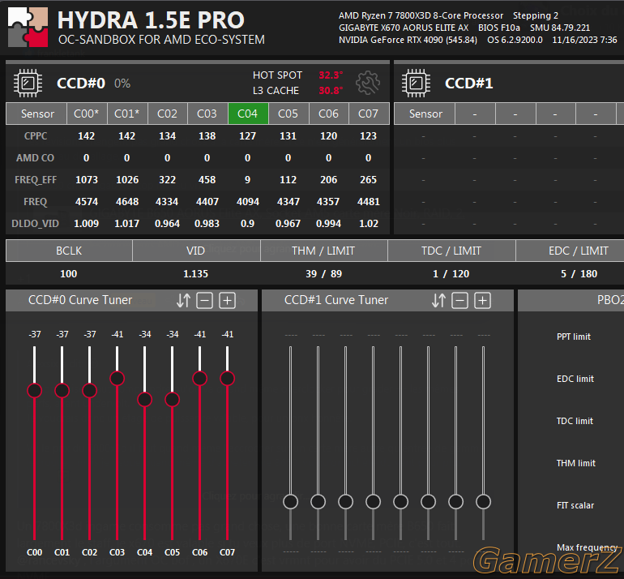Click the C03 curve tuner slider handle
This screenshot has height=579, width=624.
pos(117,379)
